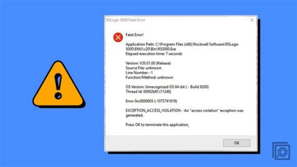Click the OS Version Unrecognized OS line
This screenshot has width=297, height=167.
pos(167,87)
